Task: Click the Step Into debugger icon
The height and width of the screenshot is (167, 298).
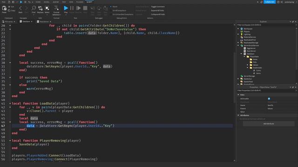Action: (x=93, y=8)
